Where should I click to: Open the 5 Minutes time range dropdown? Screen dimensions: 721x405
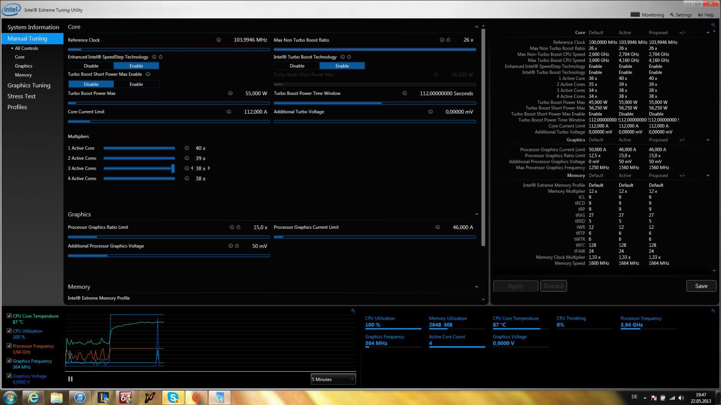[x=333, y=379]
